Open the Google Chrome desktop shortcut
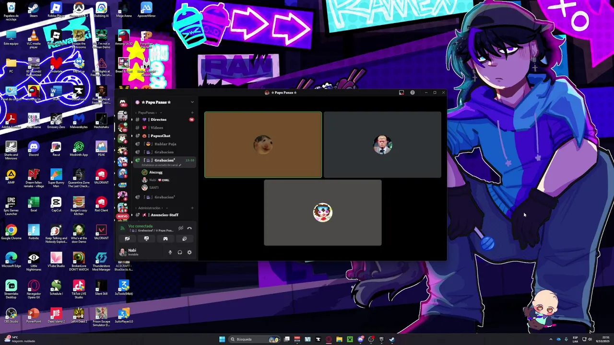This screenshot has height=345, width=614. coord(11,232)
